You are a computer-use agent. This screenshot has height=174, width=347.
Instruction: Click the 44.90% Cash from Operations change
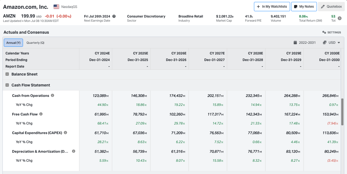pyautogui.click(x=103, y=105)
